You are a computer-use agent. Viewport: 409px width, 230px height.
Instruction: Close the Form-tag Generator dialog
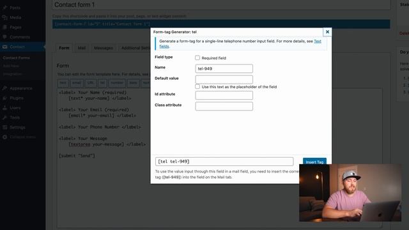click(327, 32)
